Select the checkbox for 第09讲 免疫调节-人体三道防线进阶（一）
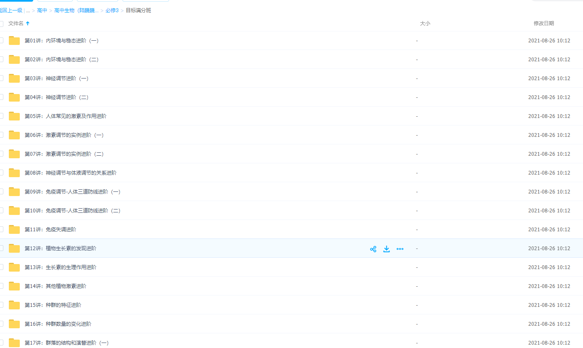 (1, 191)
